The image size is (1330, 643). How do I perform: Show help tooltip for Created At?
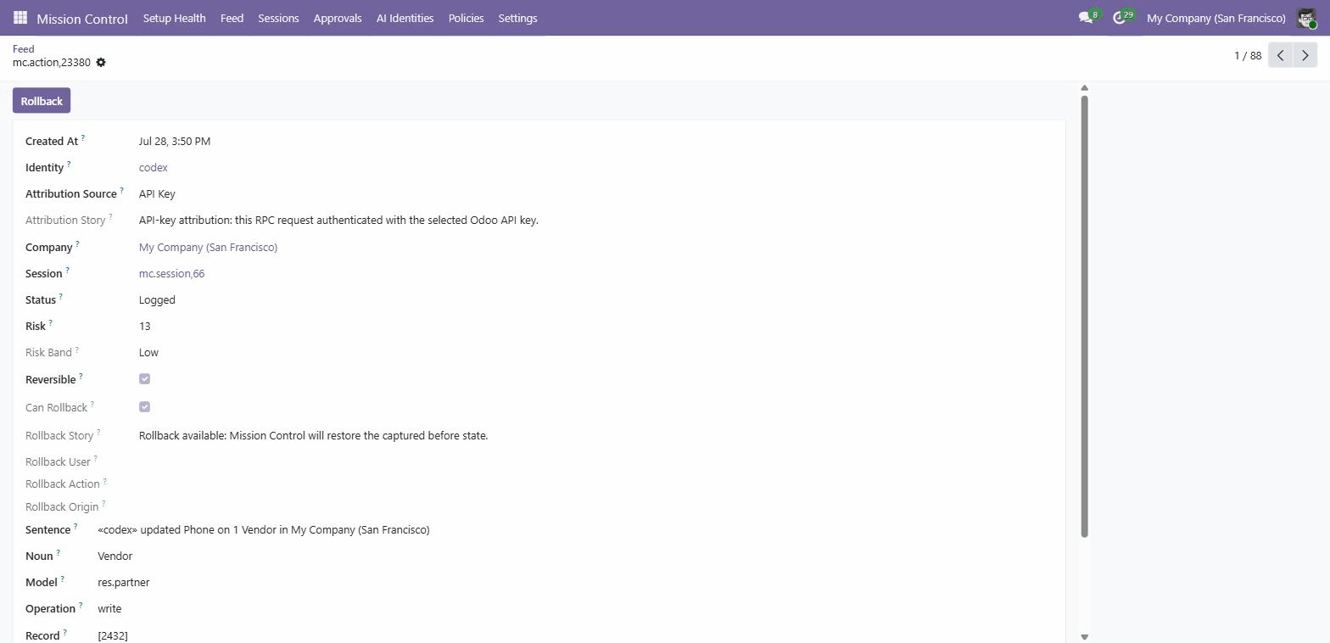pyautogui.click(x=83, y=137)
